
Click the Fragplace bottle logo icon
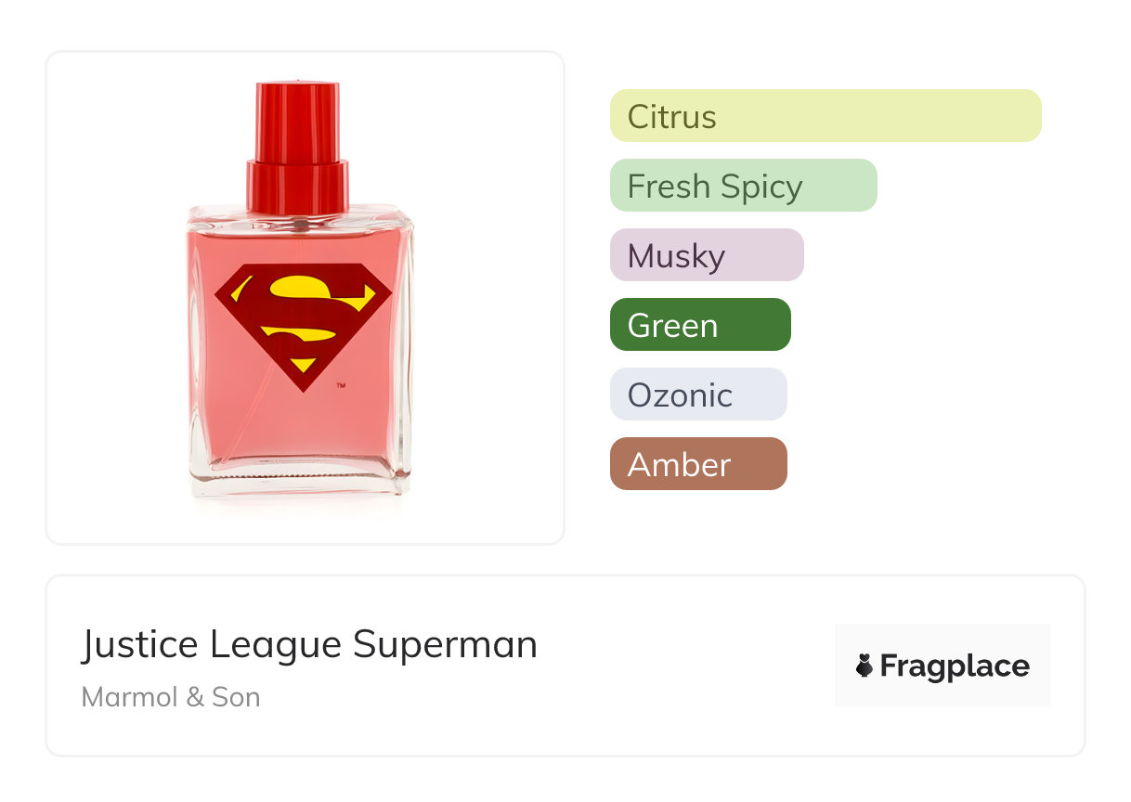864,666
